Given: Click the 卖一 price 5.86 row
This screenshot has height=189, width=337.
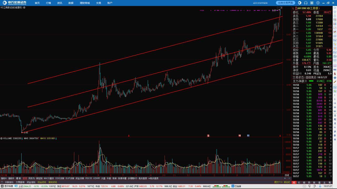Looking at the screenshot, I should click(312, 29).
